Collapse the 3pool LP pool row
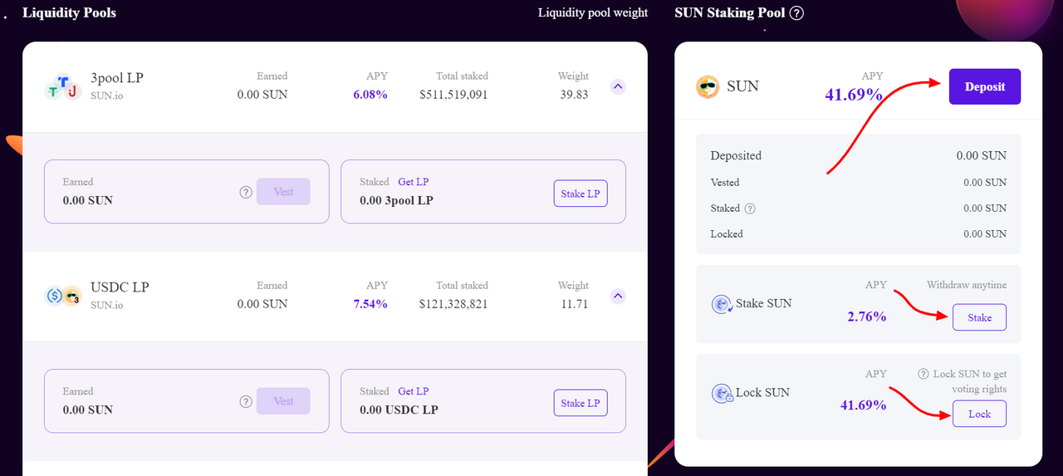The image size is (1063, 476). pyautogui.click(x=618, y=86)
